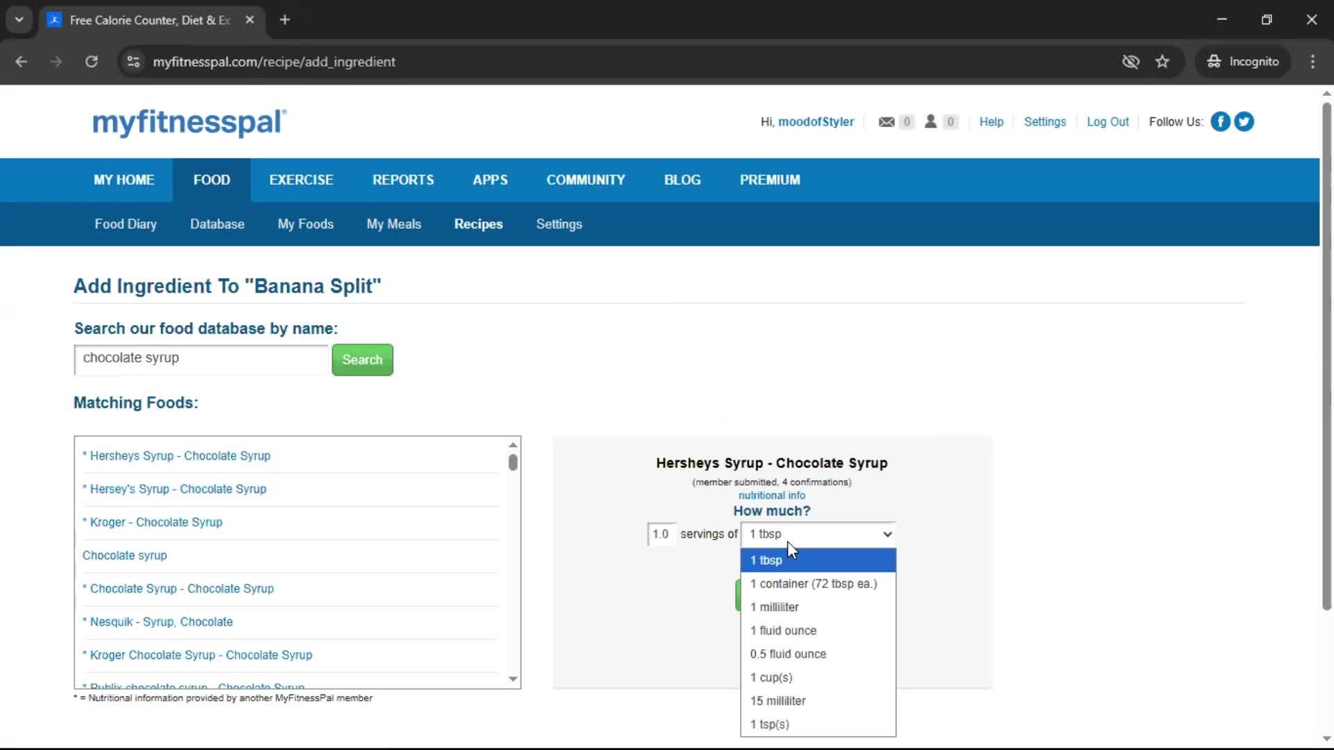Open the Chrome three-dot menu
This screenshot has height=750, width=1334.
pyautogui.click(x=1312, y=62)
